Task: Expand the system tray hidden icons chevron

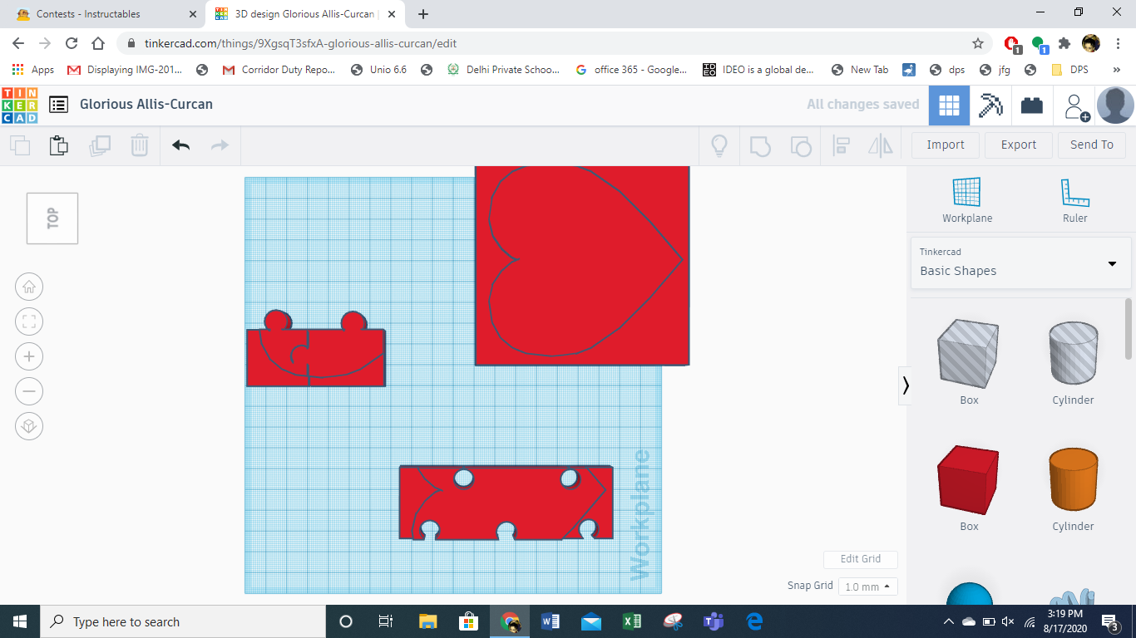Action: 948,621
